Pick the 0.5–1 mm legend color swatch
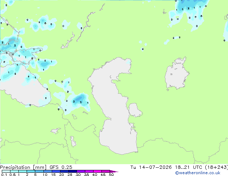 [14, 171]
